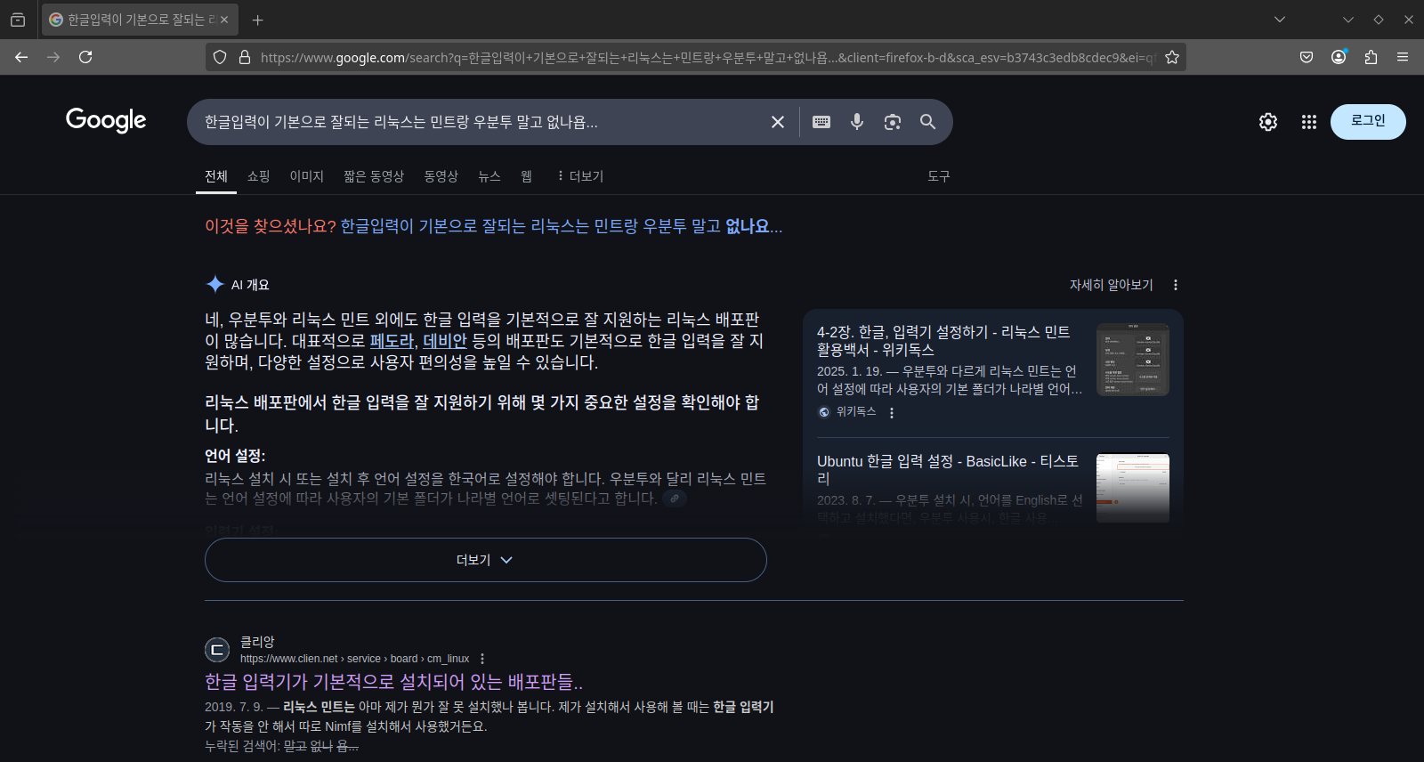
Task: Open a new browser tab
Action: coord(257,20)
